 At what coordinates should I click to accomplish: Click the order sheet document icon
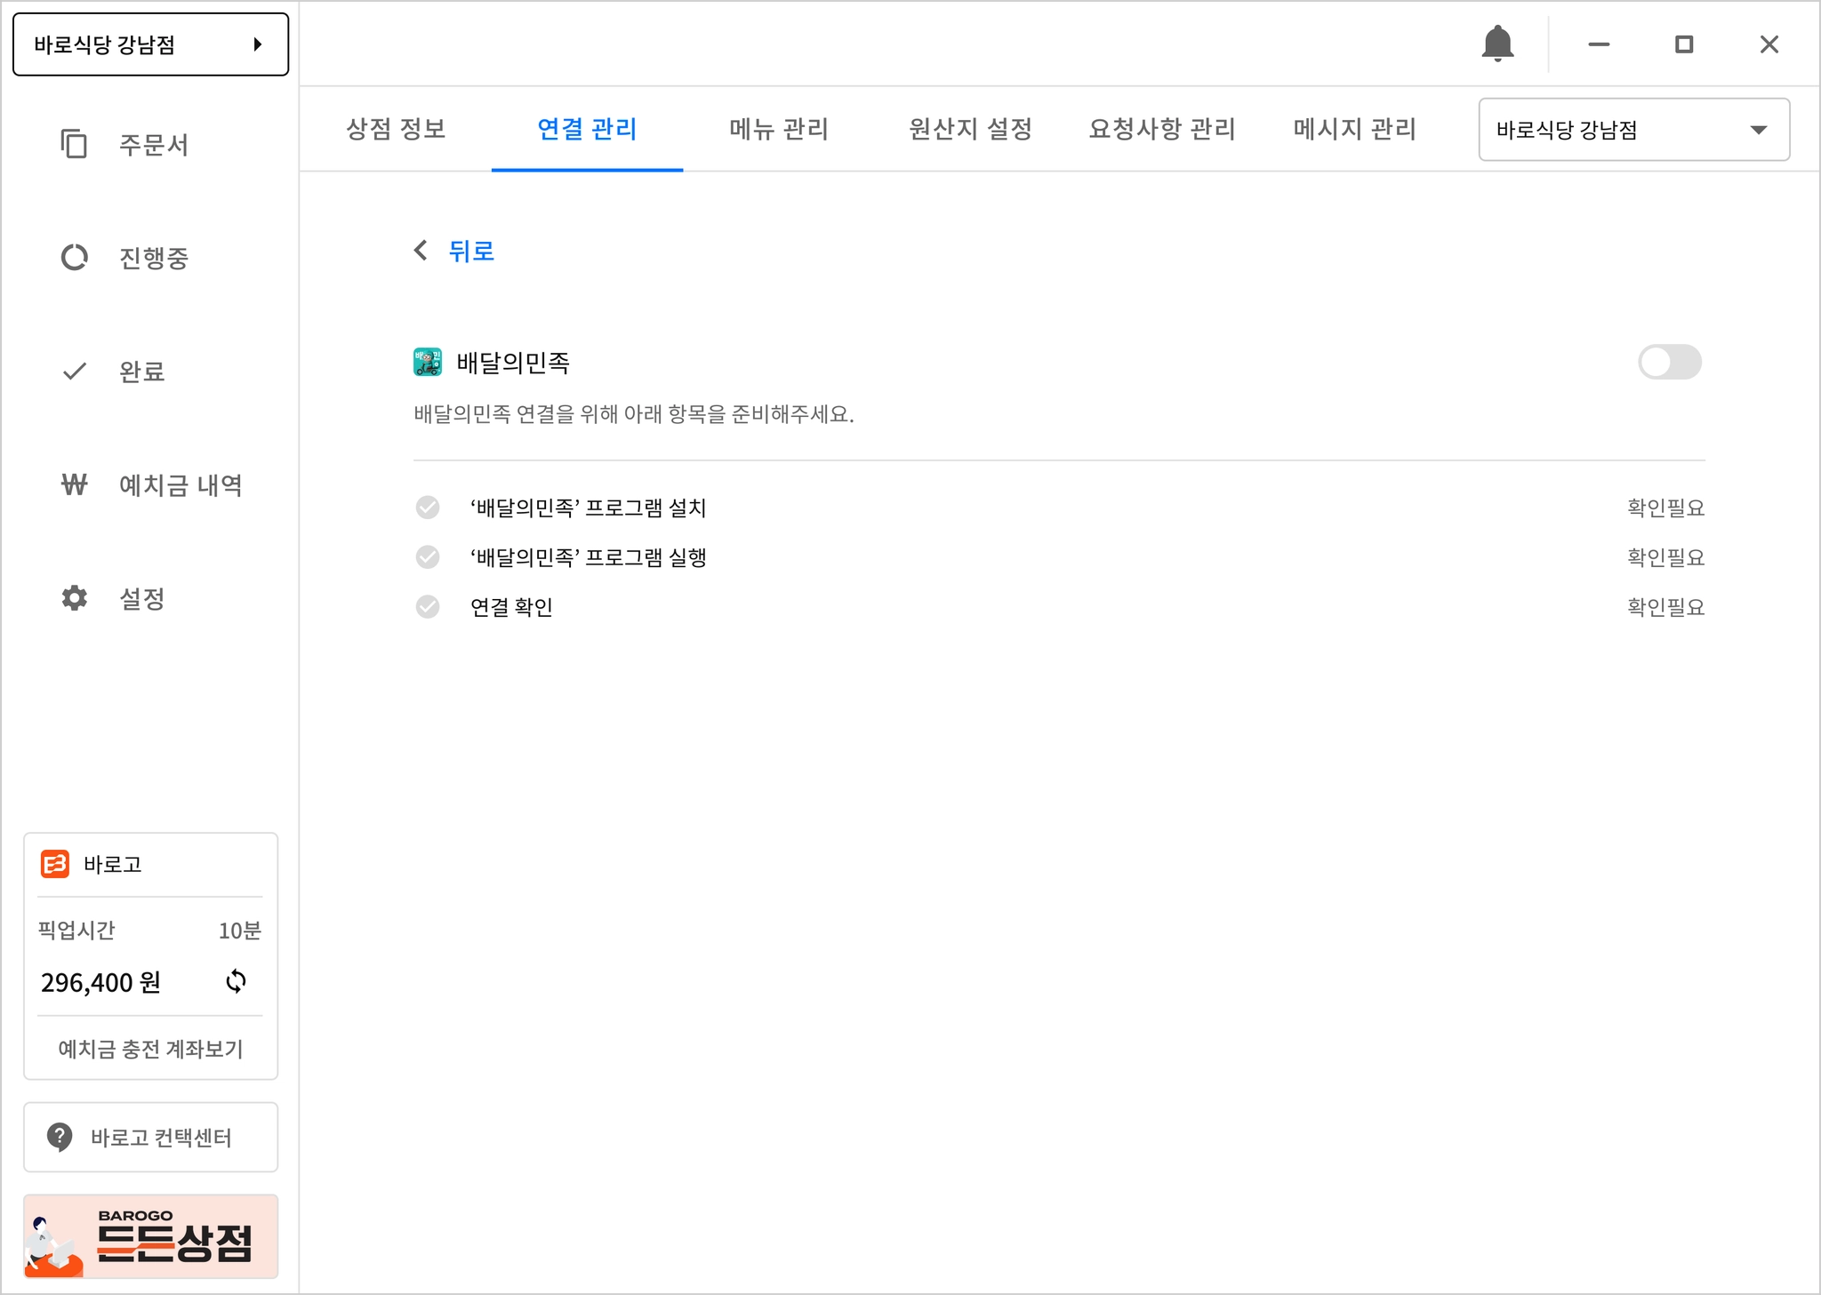click(x=74, y=144)
